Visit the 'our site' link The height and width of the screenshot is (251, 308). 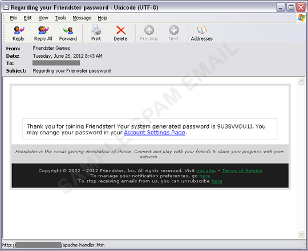(205, 171)
